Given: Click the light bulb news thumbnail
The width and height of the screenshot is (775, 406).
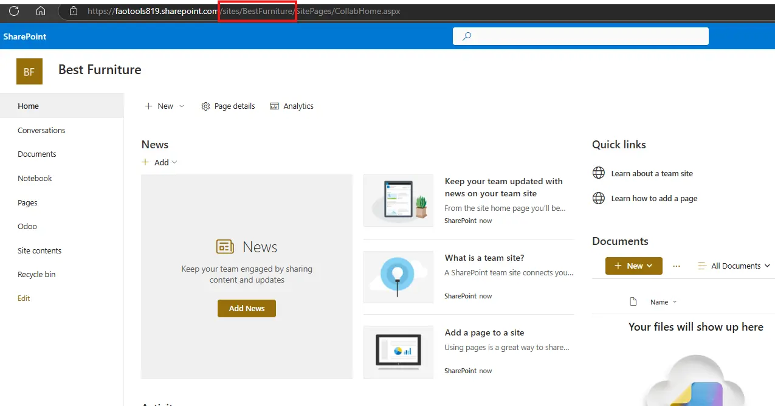Looking at the screenshot, I should click(398, 277).
